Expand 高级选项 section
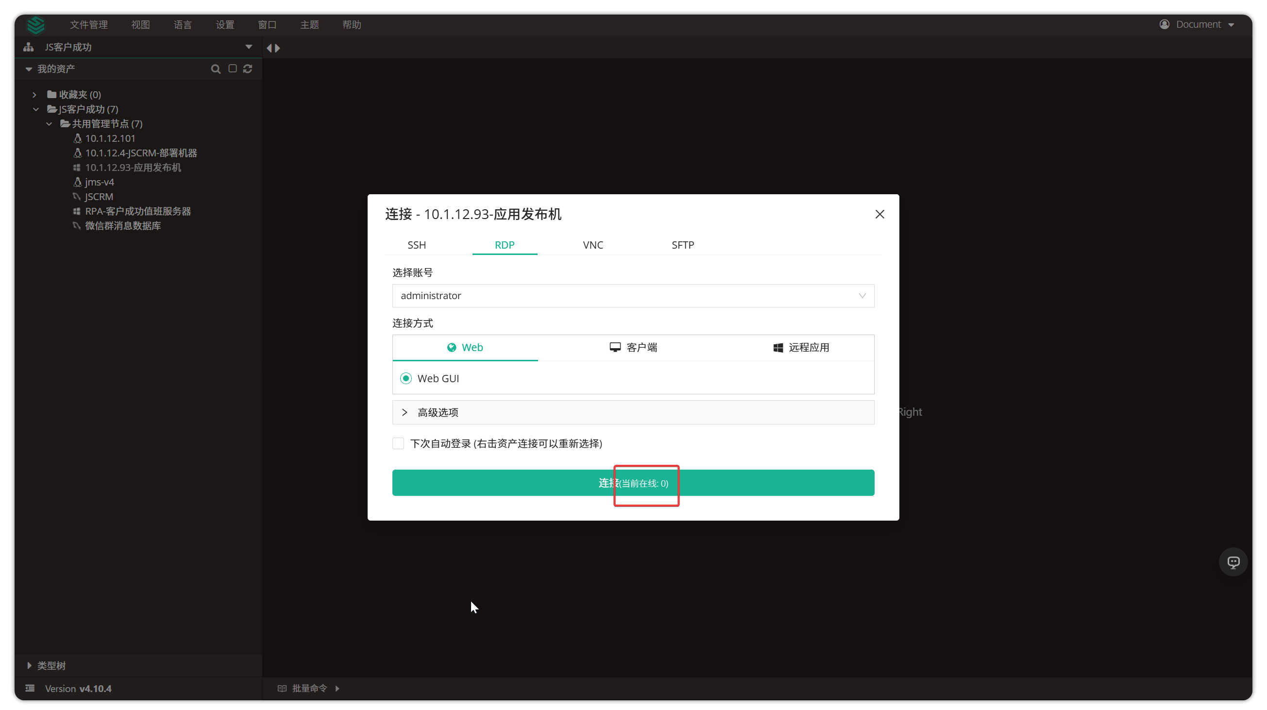1267x710 pixels. [633, 412]
